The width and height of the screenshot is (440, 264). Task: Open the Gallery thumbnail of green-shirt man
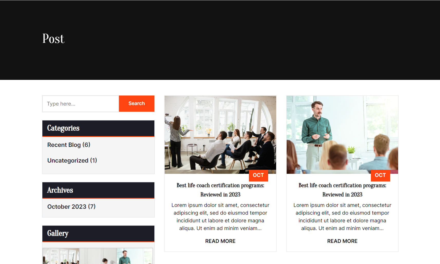(135, 256)
